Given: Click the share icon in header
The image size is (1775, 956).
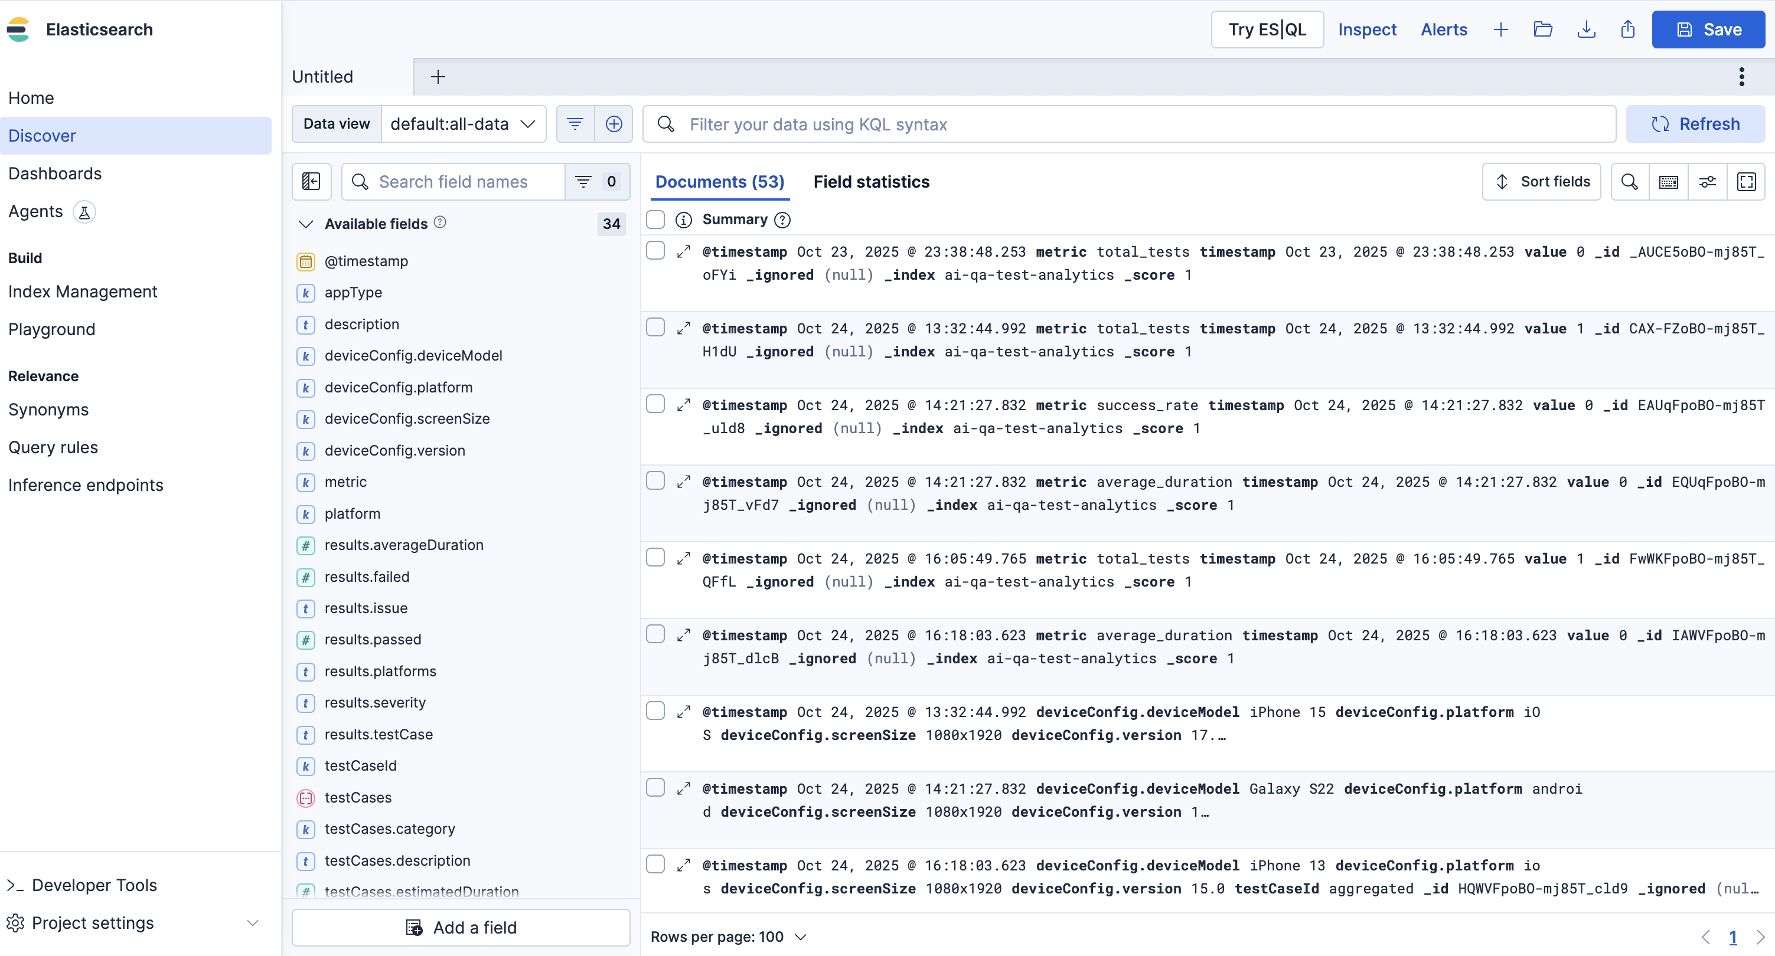Looking at the screenshot, I should click(x=1627, y=30).
